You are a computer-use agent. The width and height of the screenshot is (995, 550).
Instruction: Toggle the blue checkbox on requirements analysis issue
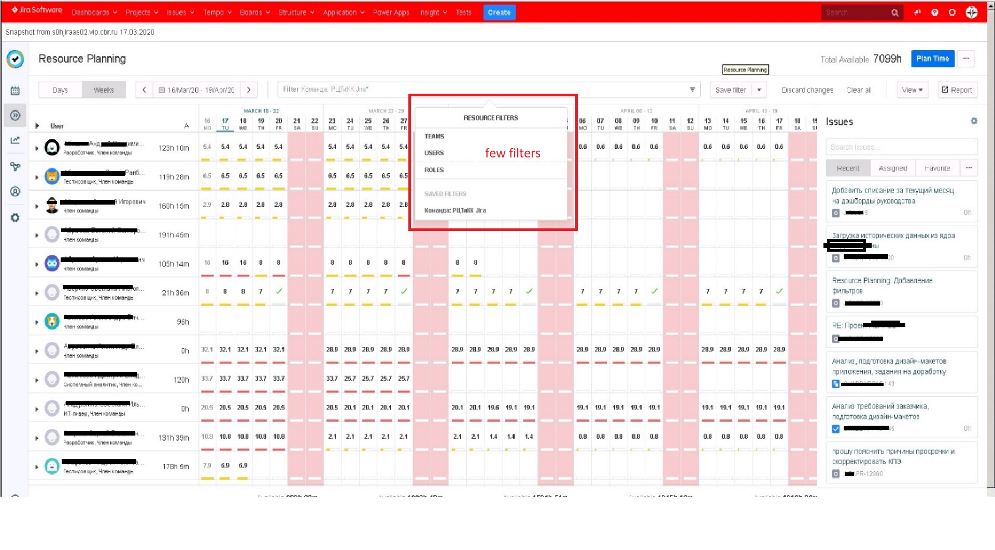pyautogui.click(x=835, y=429)
